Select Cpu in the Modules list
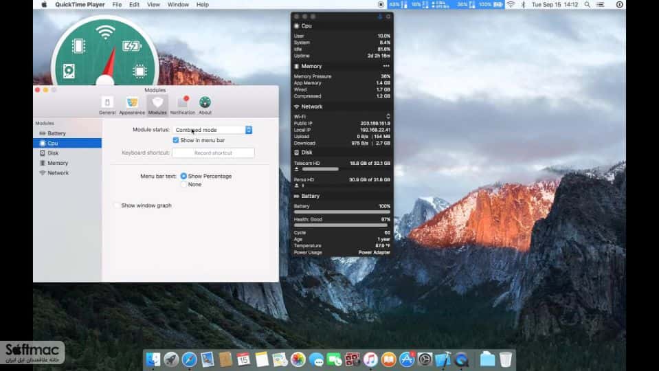 67,144
